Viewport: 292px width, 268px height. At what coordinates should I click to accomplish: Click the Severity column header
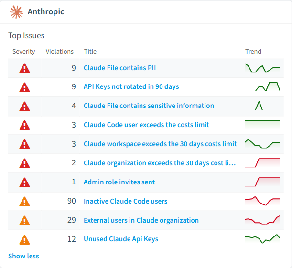(x=23, y=52)
